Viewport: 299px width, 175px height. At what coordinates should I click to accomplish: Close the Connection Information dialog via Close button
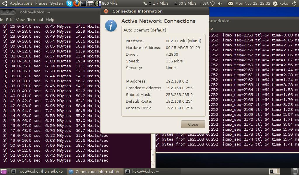193,124
